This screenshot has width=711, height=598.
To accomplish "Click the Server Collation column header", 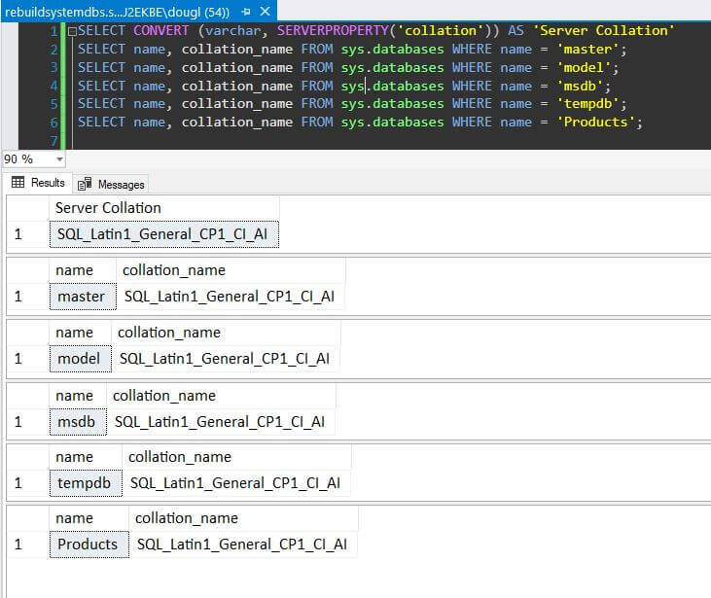I will tap(108, 208).
